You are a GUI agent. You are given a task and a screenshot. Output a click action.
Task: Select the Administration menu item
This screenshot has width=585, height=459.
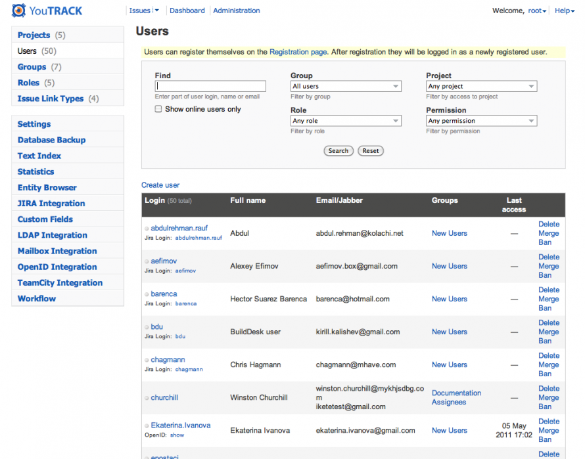coord(235,10)
